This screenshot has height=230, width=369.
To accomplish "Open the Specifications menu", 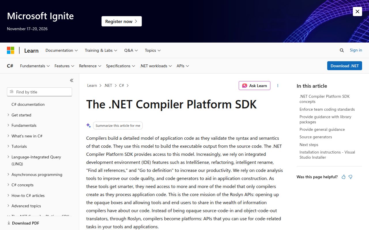I will tap(121, 66).
